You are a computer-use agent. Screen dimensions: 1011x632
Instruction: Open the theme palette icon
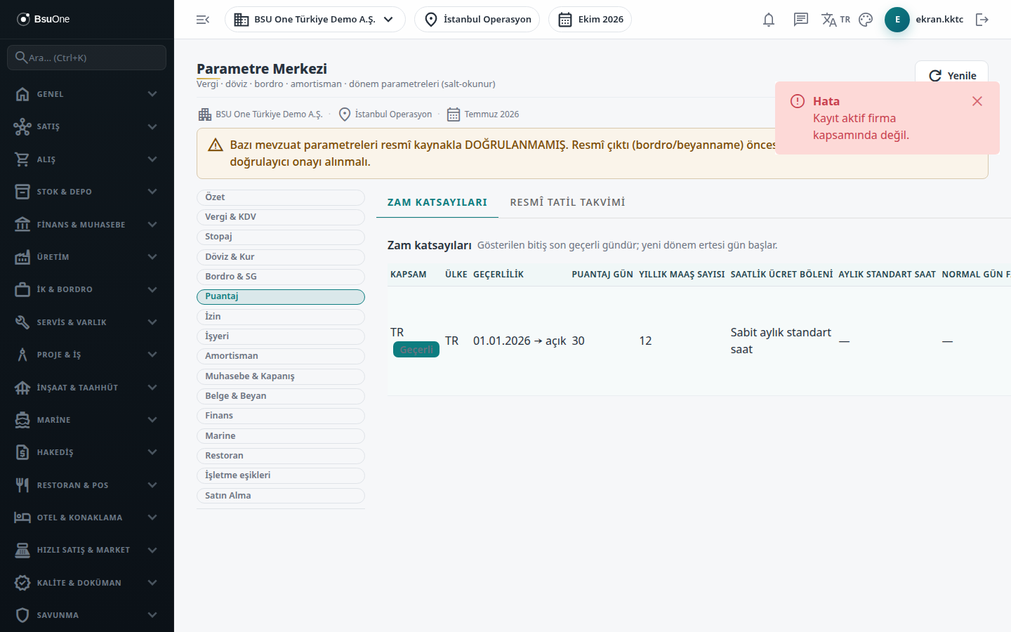pyautogui.click(x=866, y=20)
